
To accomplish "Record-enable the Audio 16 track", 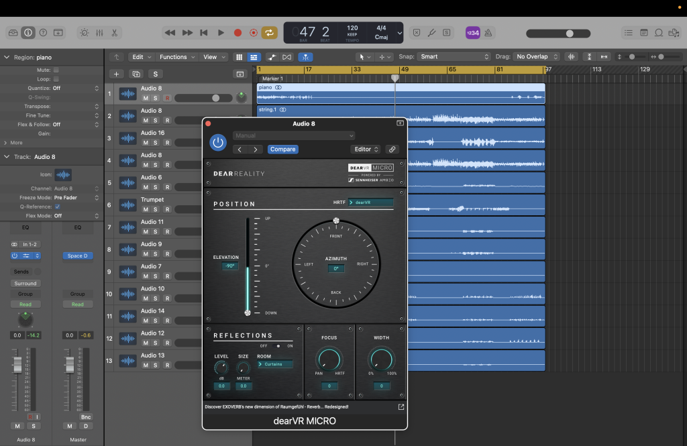I will (x=167, y=143).
